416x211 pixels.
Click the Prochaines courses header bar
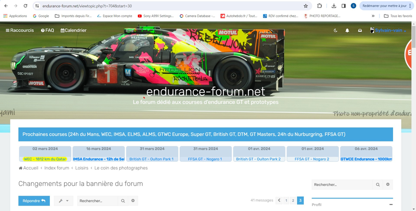click(x=206, y=135)
